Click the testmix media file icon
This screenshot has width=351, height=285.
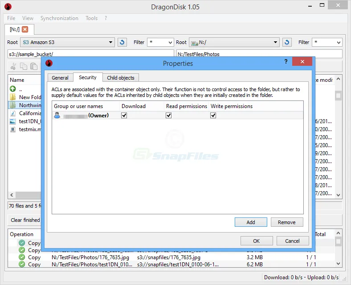(x=13, y=129)
